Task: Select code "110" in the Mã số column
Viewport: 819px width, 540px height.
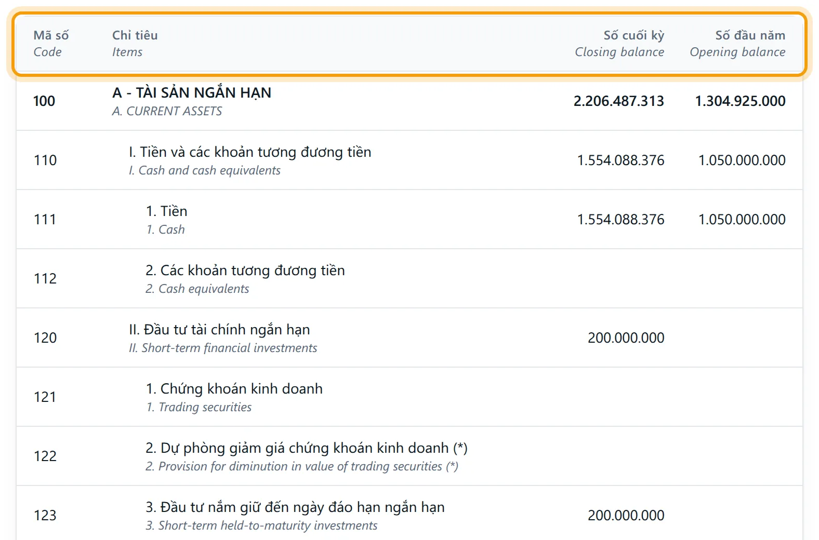Action: point(45,160)
